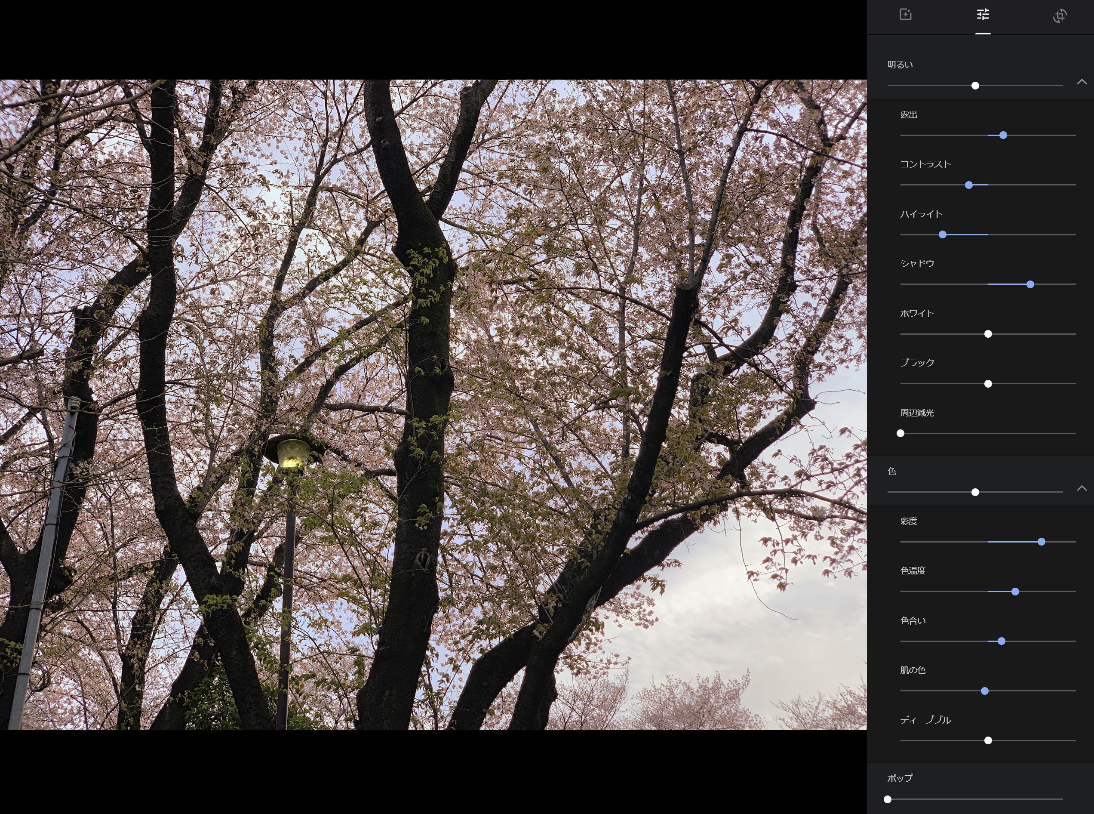Click the ハイライト label
This screenshot has width=1094, height=814.
point(921,214)
